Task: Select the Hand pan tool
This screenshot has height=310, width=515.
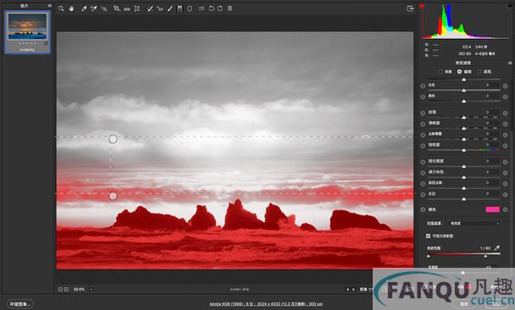Action: (x=71, y=8)
